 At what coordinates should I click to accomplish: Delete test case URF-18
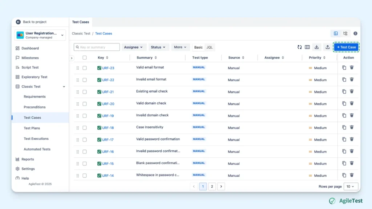click(352, 127)
